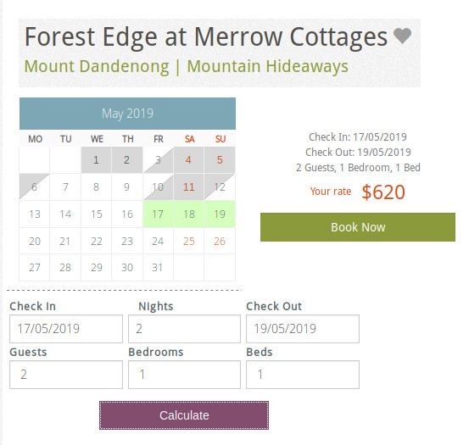Viewport: 469px width, 445px height.
Task: Focus the Bedrooms input field
Action: (x=184, y=375)
